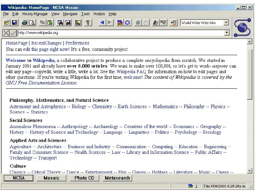Click the scrollbar up arrow
Screen dimensions: 258x193
click(249, 42)
